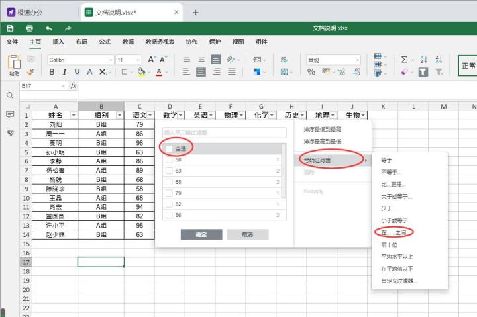
Task: Switch to the 数据透视表 tab
Action: point(160,42)
